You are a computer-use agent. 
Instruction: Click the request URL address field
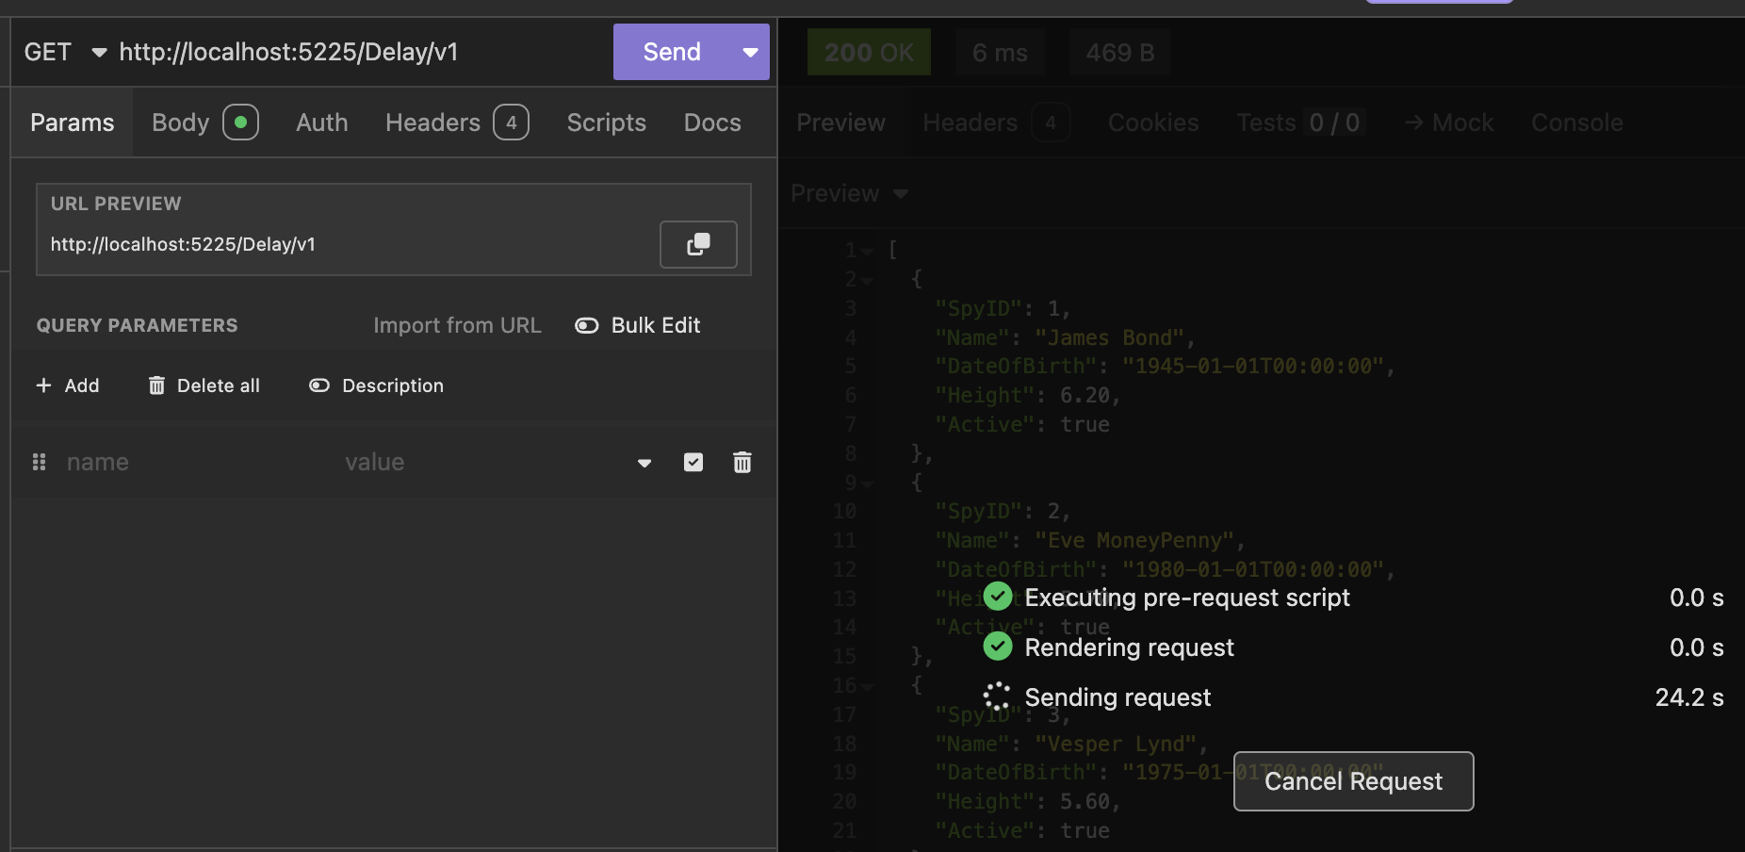358,52
